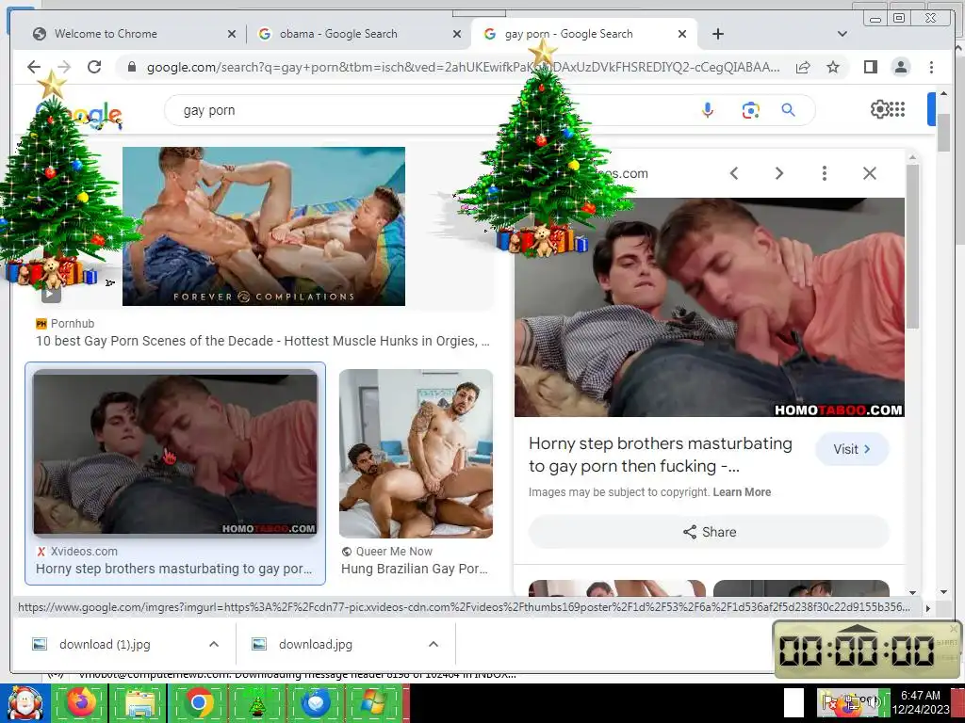Expand options for download.jpg
Screen dimensions: 965x723
coord(433,644)
